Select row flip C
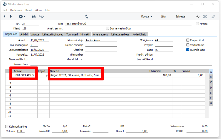Image resolution: width=221 pixels, height=139 pixels. [x=211, y=82]
